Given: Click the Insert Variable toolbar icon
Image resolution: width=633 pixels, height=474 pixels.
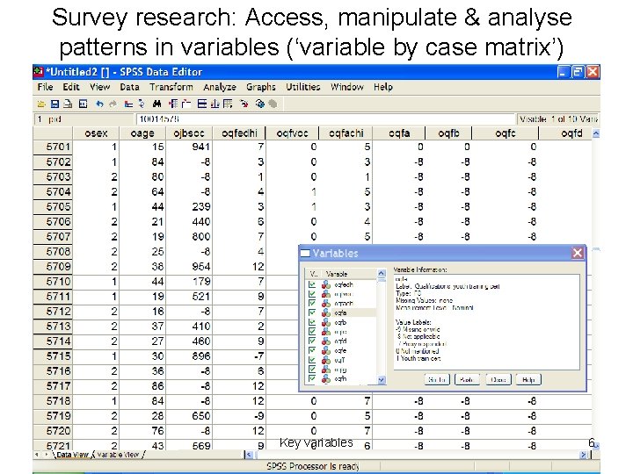Looking at the screenshot, I should pos(186,104).
